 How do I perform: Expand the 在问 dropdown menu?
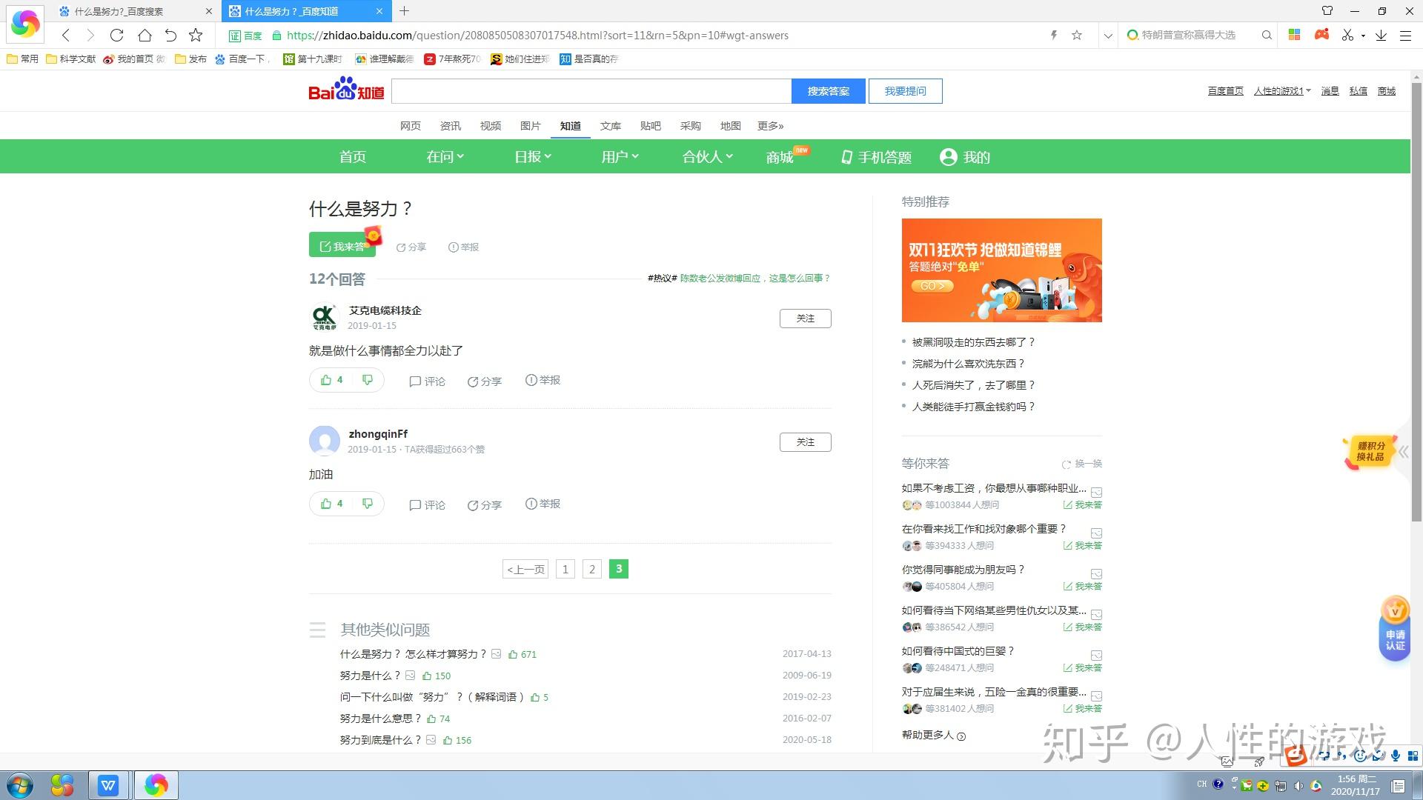[x=445, y=156]
